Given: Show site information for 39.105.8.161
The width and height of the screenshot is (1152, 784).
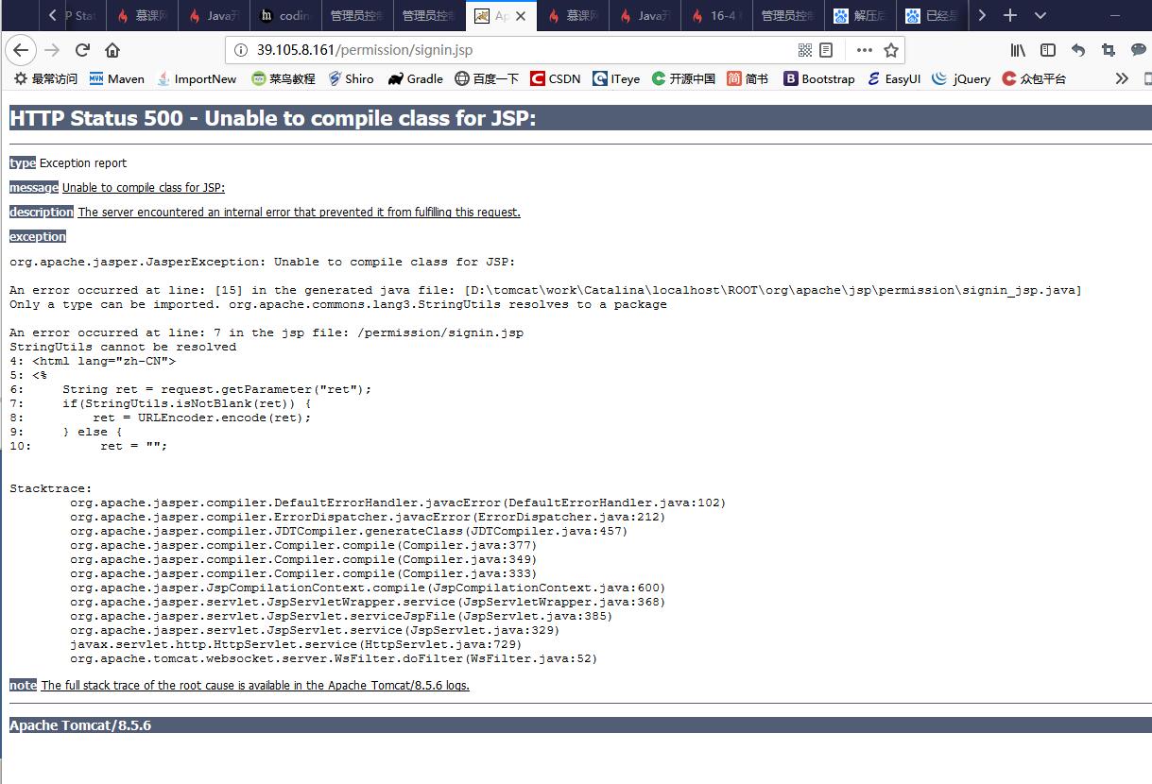Looking at the screenshot, I should tap(241, 50).
